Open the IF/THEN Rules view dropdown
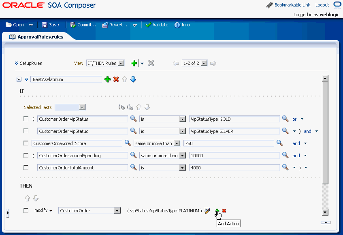This screenshot has height=235, width=343. click(121, 63)
